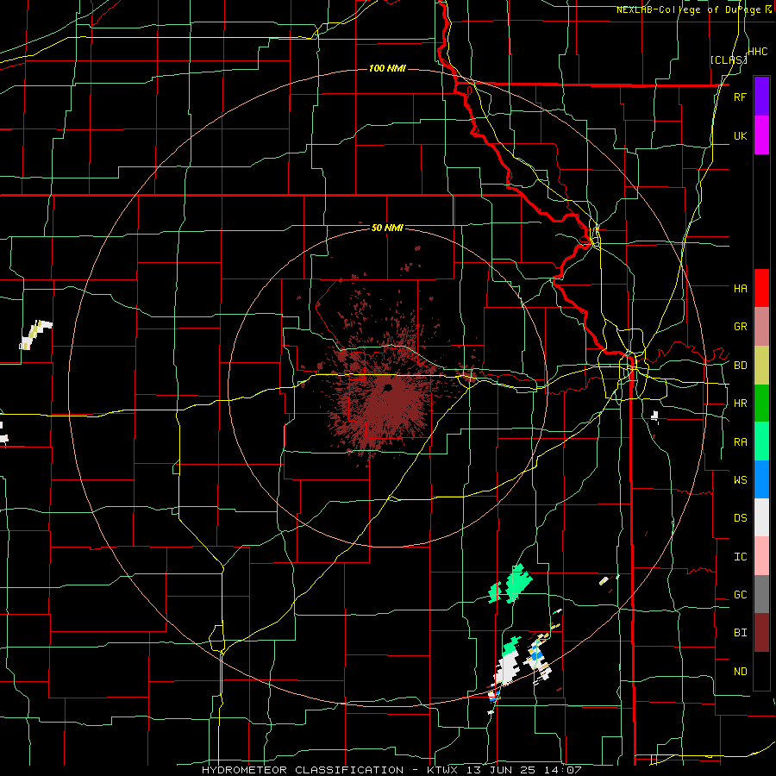The height and width of the screenshot is (776, 776).
Task: Select the BD yellow legend block
Action: point(761,366)
